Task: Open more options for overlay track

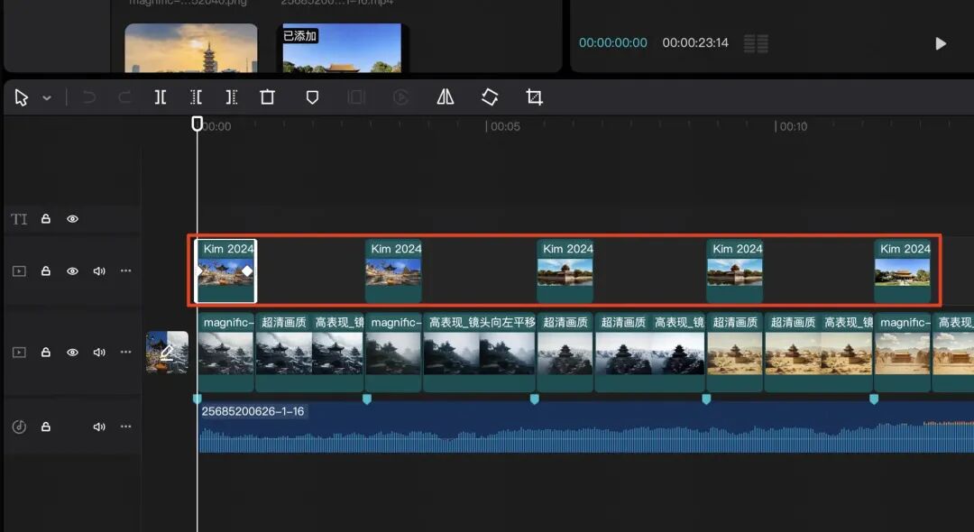Action: click(126, 271)
